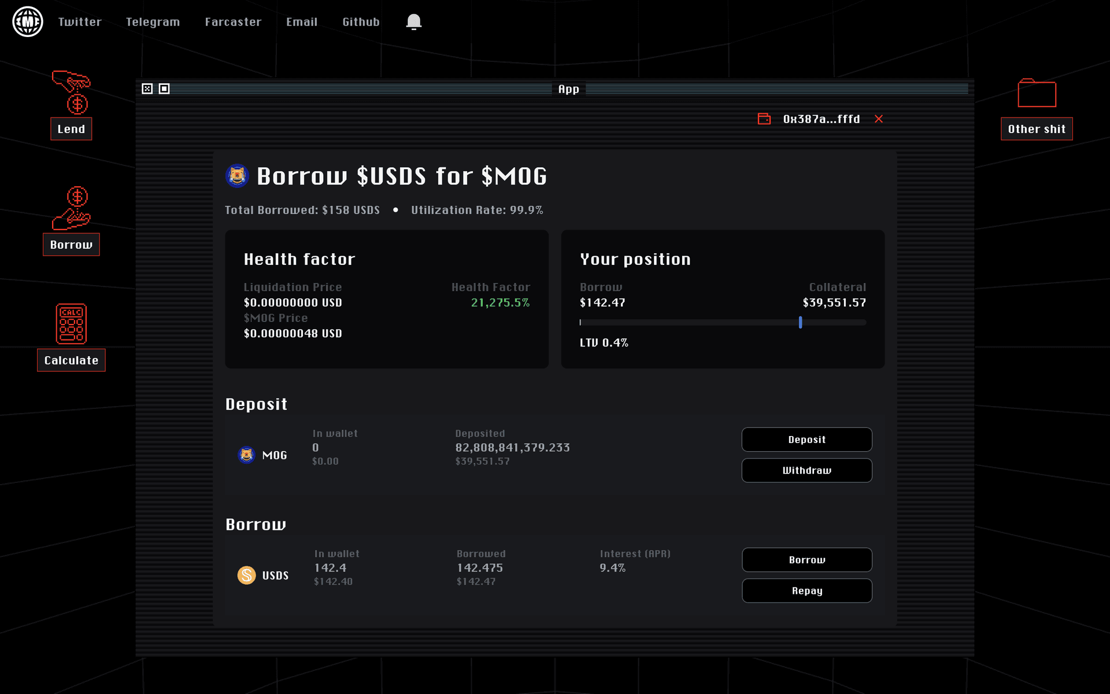
Task: Click the wallet icon beside address
Action: 764,119
